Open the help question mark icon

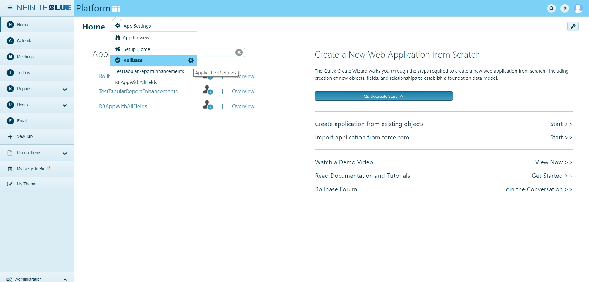[565, 9]
